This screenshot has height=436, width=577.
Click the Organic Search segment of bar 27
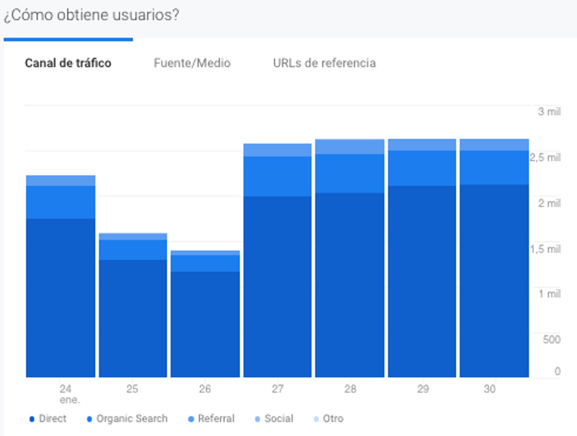(x=277, y=176)
